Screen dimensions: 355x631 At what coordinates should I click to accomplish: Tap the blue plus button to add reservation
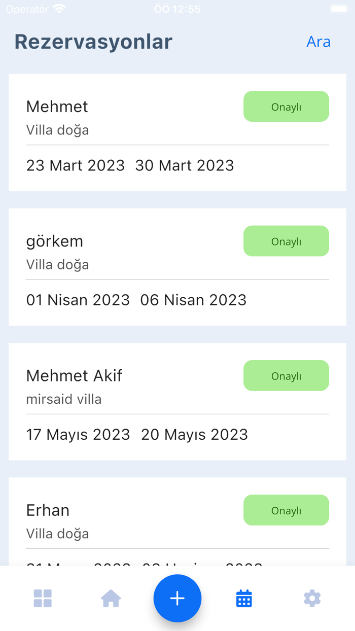177,599
